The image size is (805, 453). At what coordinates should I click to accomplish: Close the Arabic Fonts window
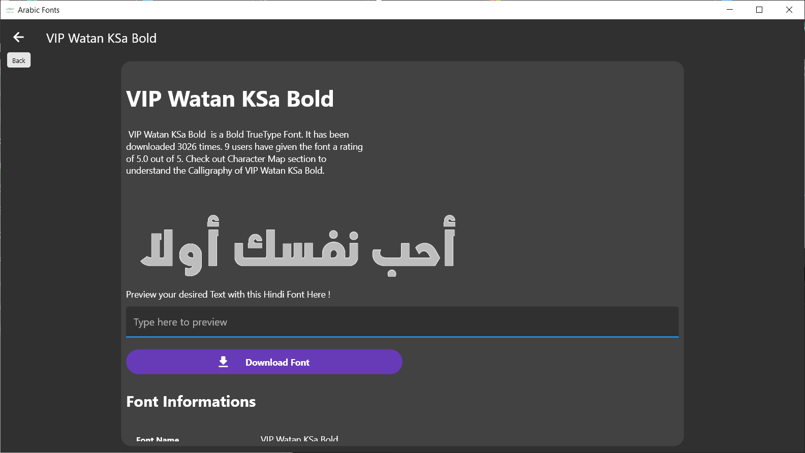click(x=789, y=10)
